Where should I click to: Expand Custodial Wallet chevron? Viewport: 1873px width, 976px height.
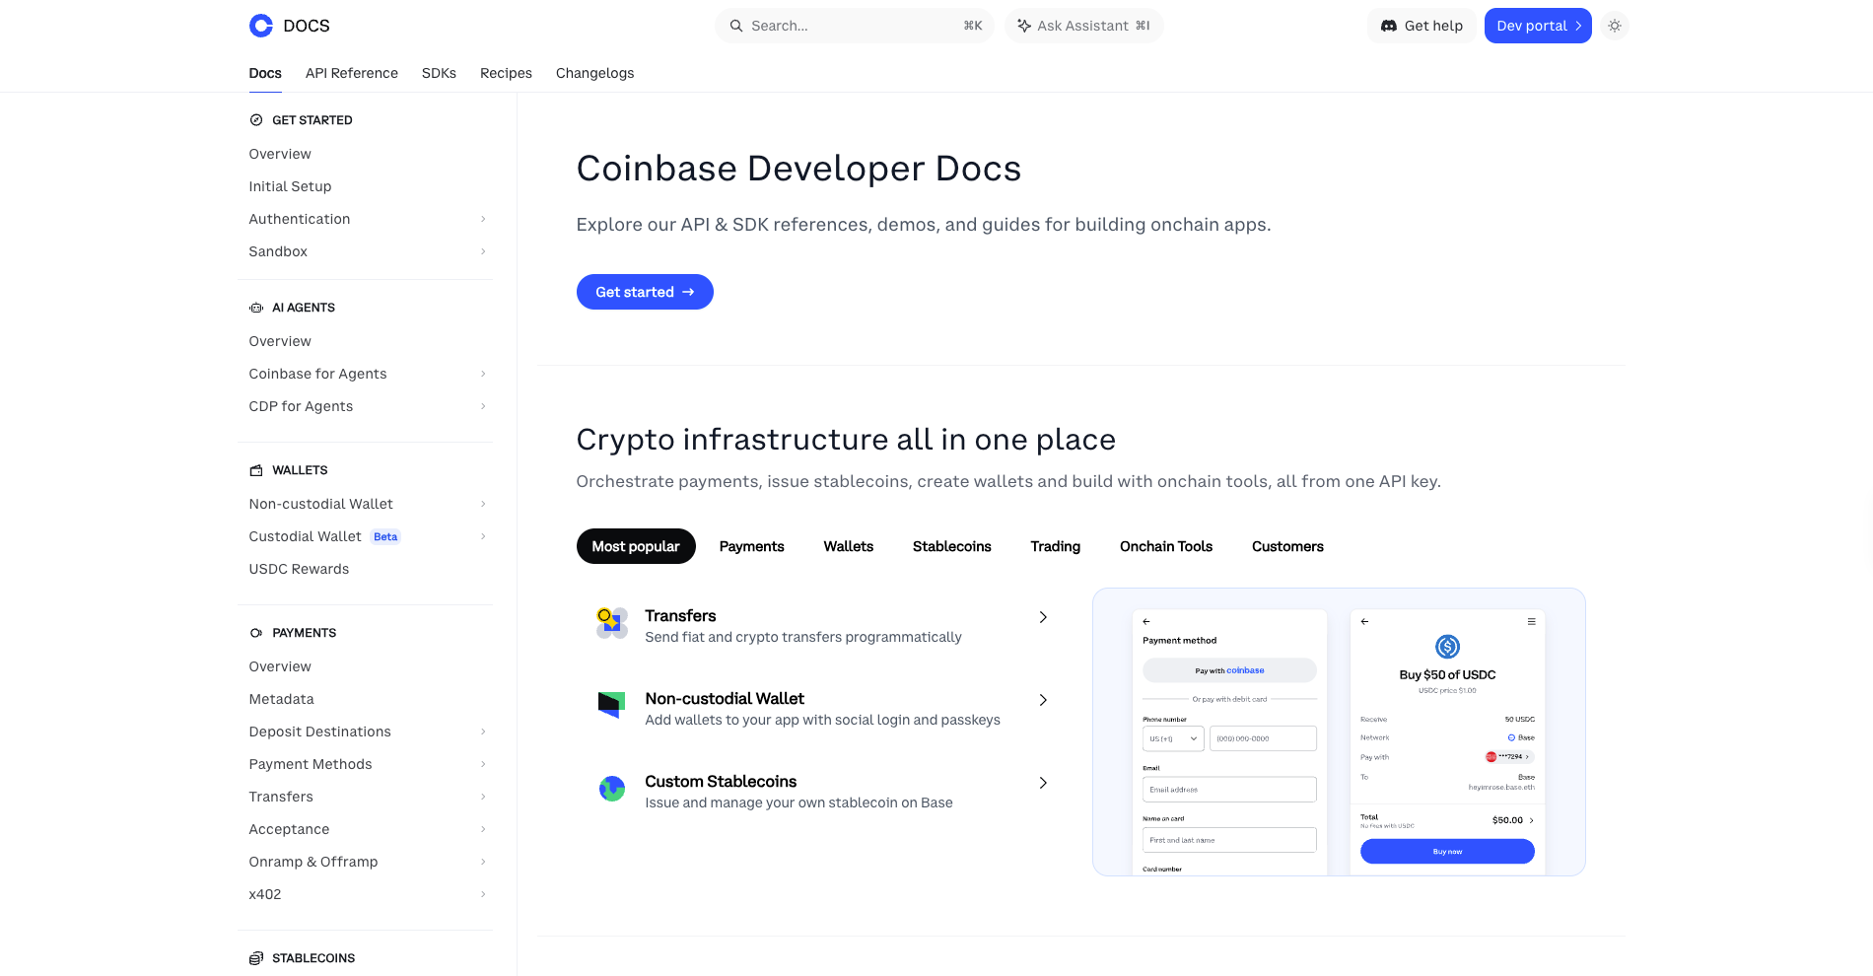(483, 536)
